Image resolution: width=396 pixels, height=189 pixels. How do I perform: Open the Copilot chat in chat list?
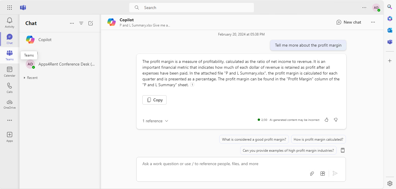(x=60, y=40)
